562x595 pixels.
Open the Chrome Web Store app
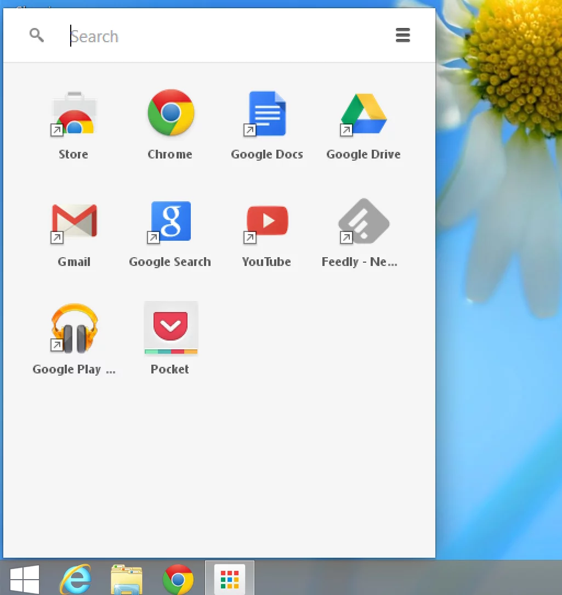73,114
